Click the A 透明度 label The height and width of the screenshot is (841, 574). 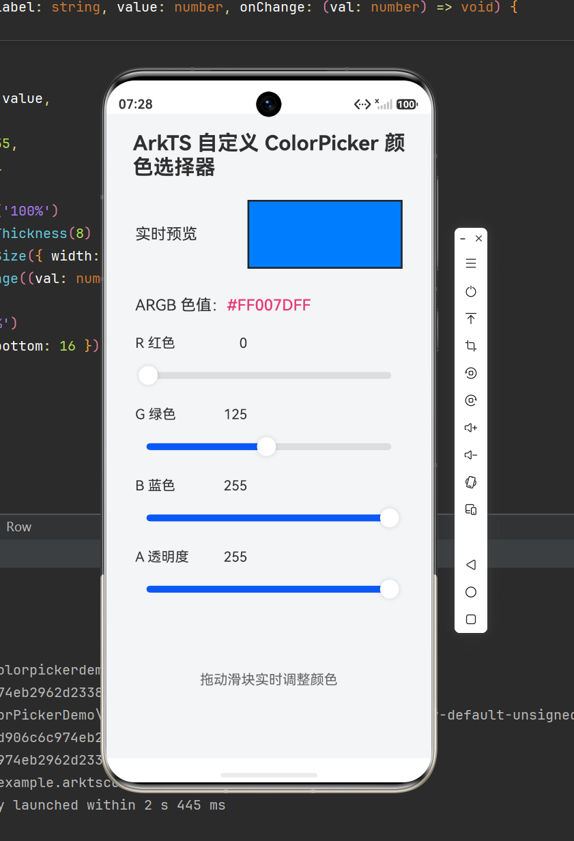(162, 557)
